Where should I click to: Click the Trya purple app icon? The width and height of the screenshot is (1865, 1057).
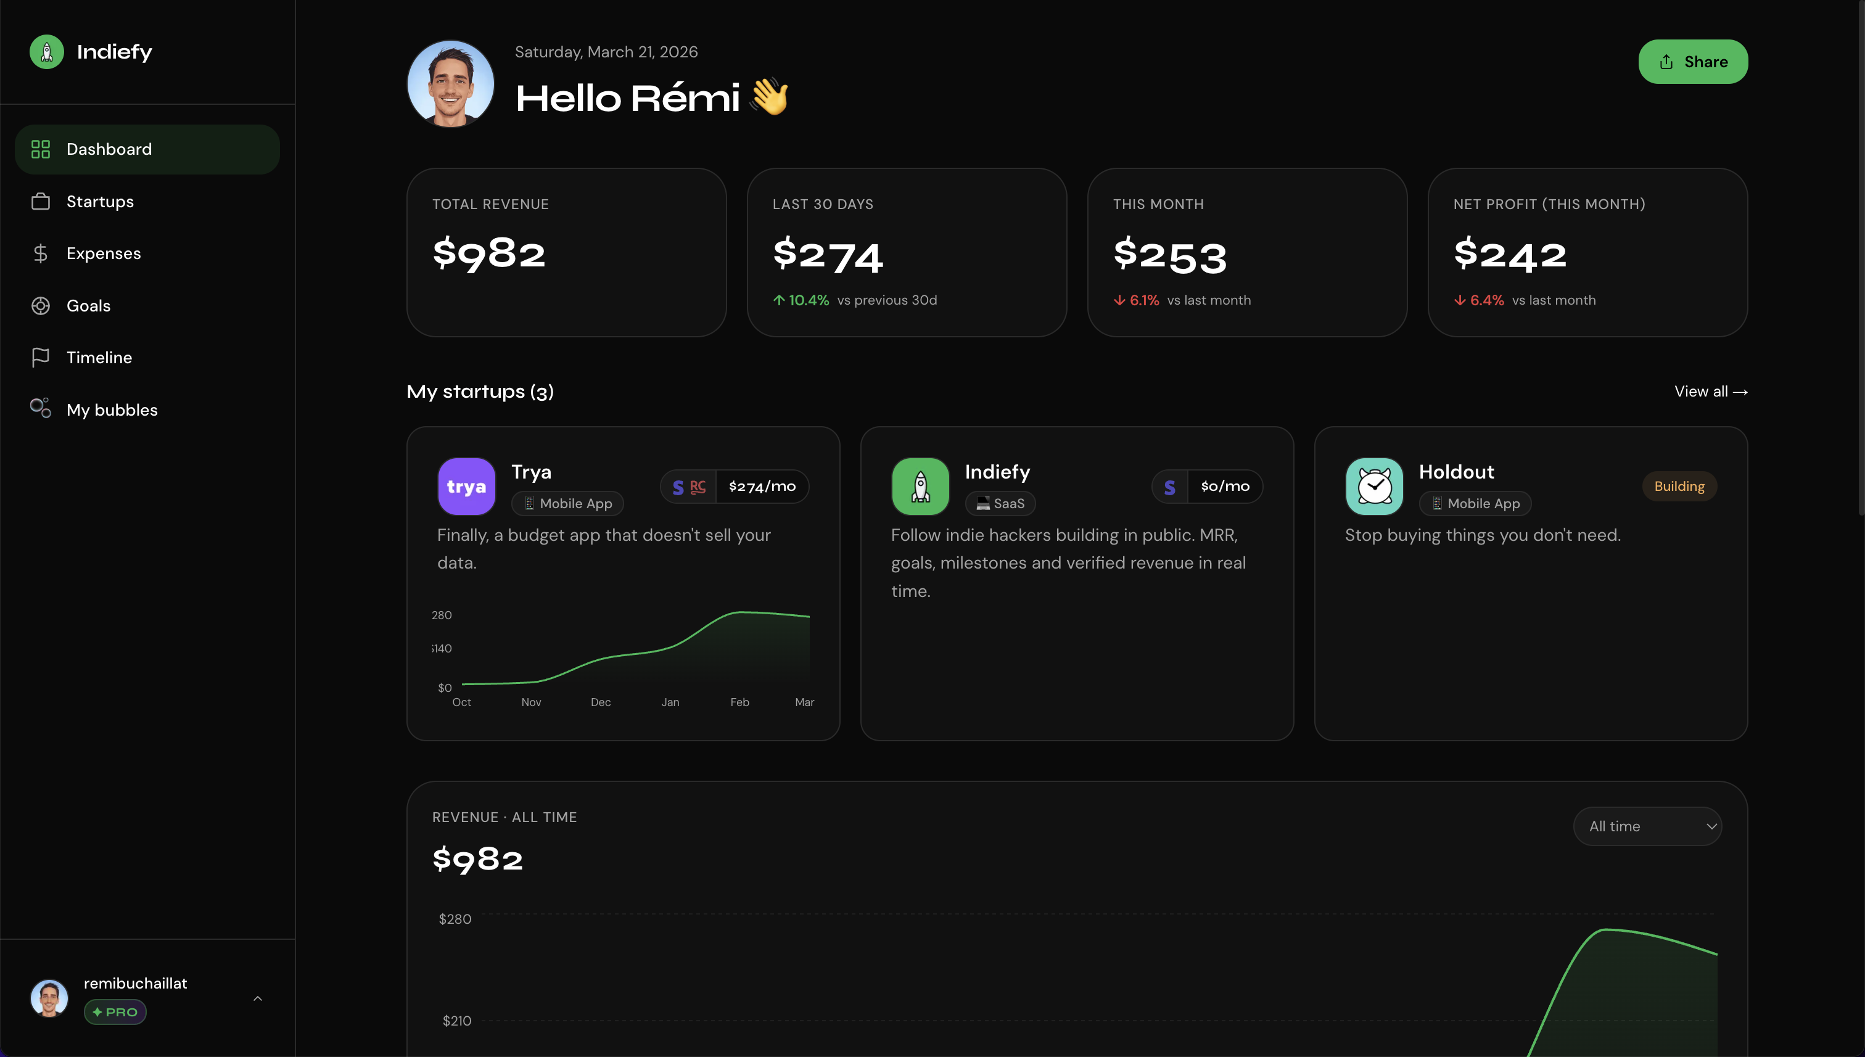click(x=466, y=487)
